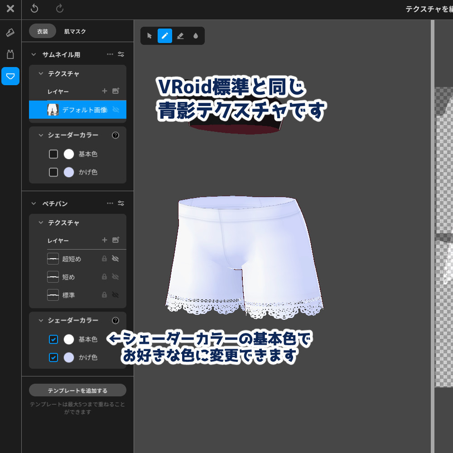Switch to the eraser tool
Viewport: 453px width, 453px height.
[x=180, y=36]
